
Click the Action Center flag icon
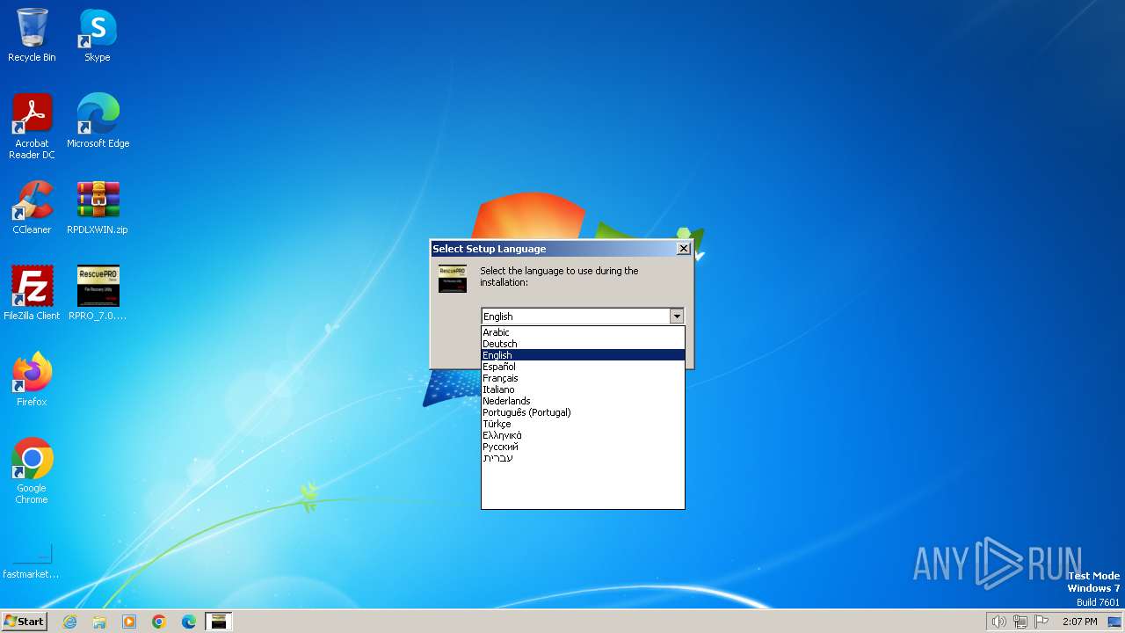pos(1042,622)
